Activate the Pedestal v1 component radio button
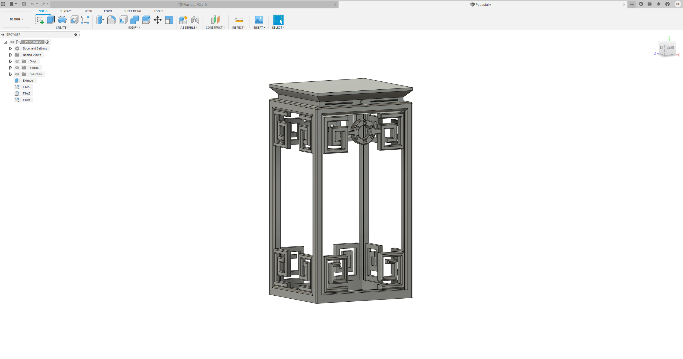 (x=47, y=42)
